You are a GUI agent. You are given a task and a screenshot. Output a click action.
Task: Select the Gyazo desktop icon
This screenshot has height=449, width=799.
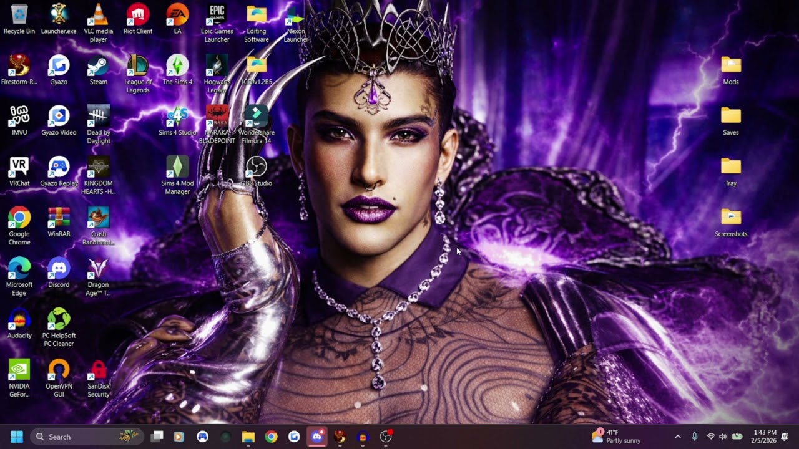pyautogui.click(x=59, y=70)
